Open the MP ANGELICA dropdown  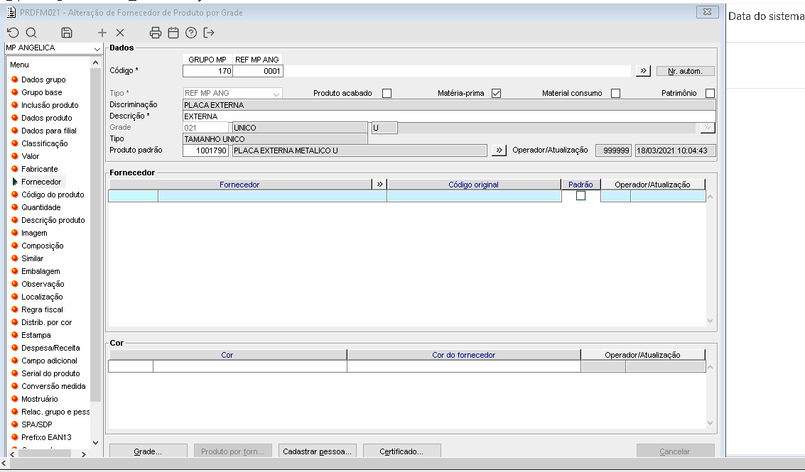(97, 48)
